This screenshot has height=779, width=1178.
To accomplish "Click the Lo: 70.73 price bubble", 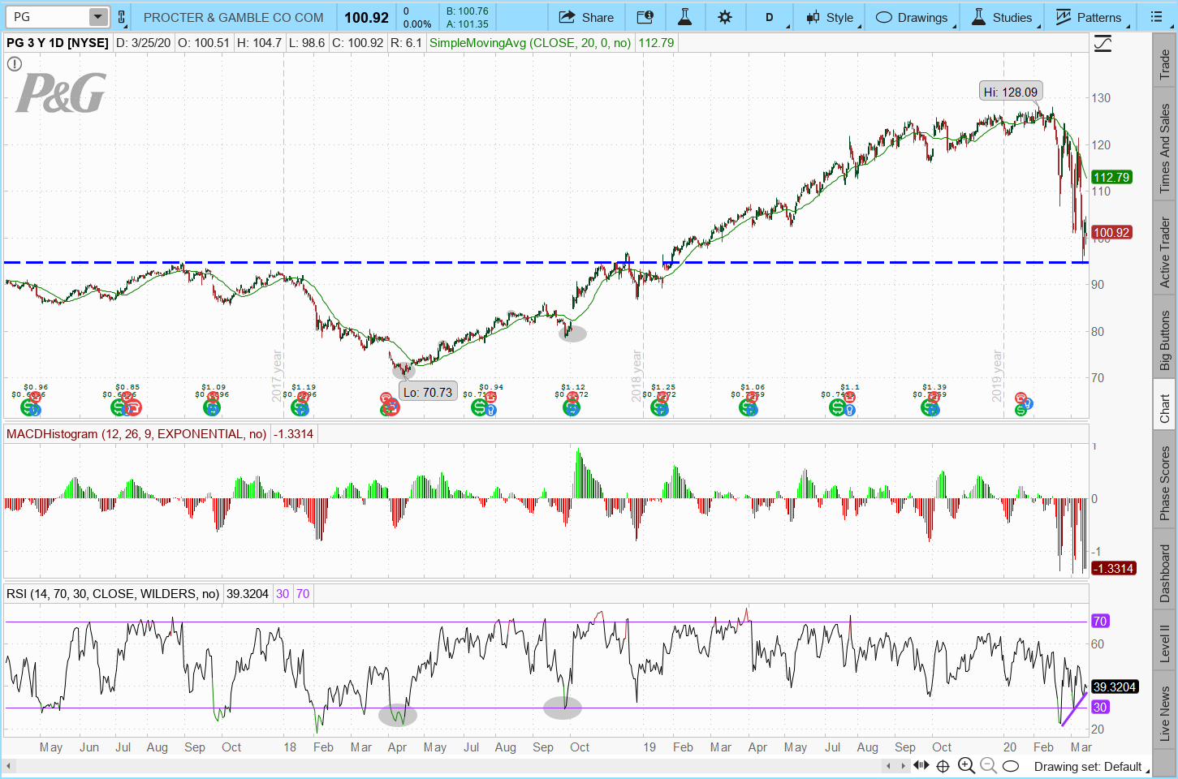I will tap(428, 392).
